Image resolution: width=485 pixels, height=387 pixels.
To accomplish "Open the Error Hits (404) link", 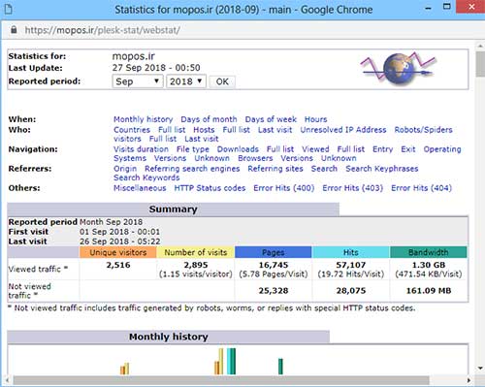I will pos(421,188).
